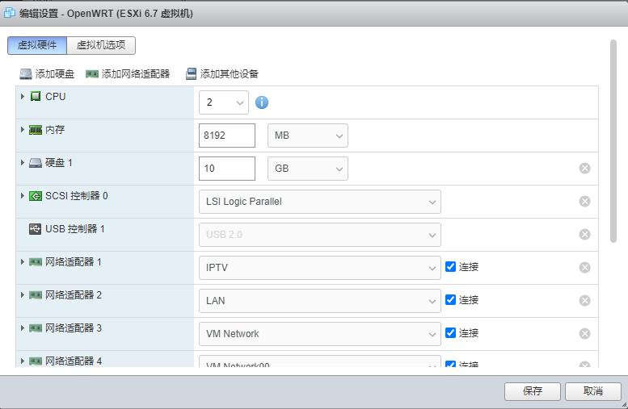
Task: Click the 'SCSI 控制器 0' label
Action: [77, 196]
